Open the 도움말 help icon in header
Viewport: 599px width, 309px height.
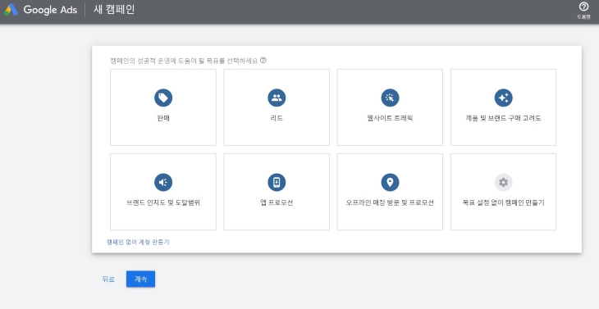(x=583, y=7)
